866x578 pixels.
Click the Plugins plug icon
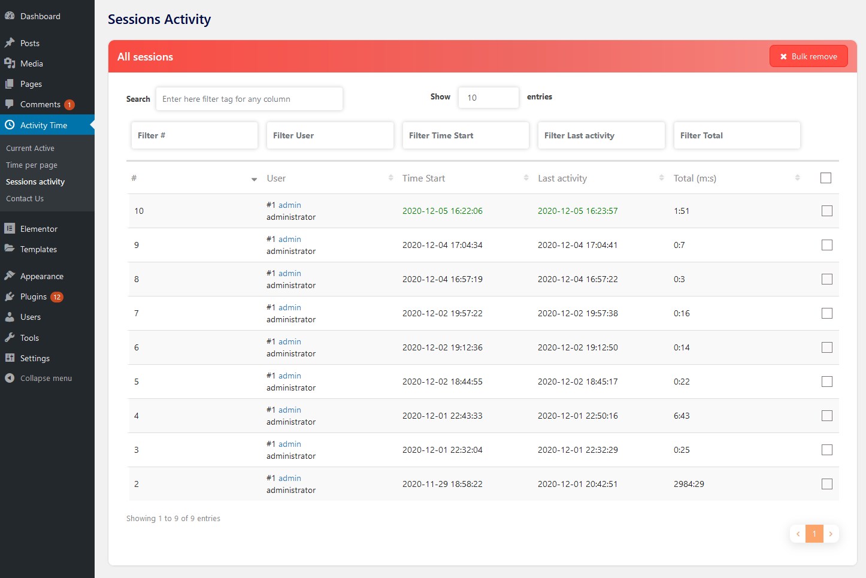10,296
